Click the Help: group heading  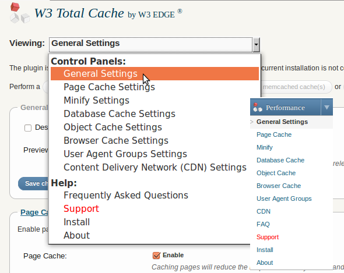point(64,183)
